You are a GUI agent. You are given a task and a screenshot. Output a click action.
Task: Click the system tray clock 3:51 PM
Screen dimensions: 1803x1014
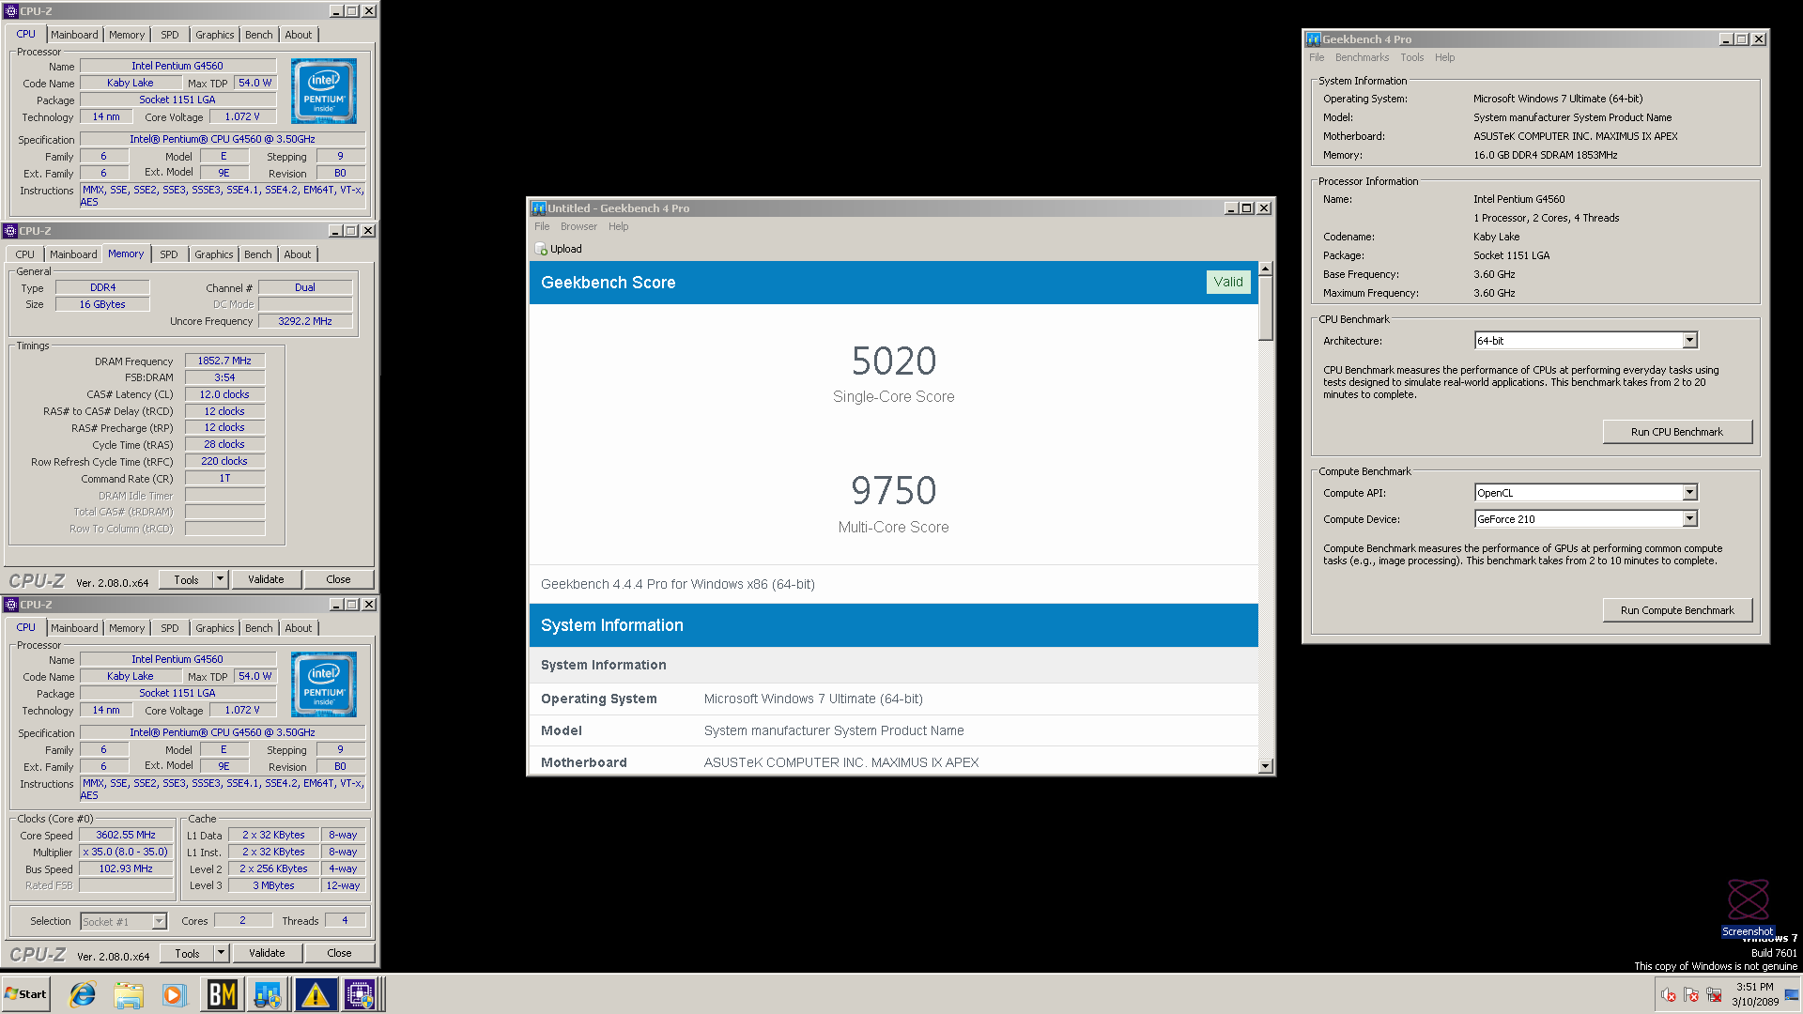1754,987
